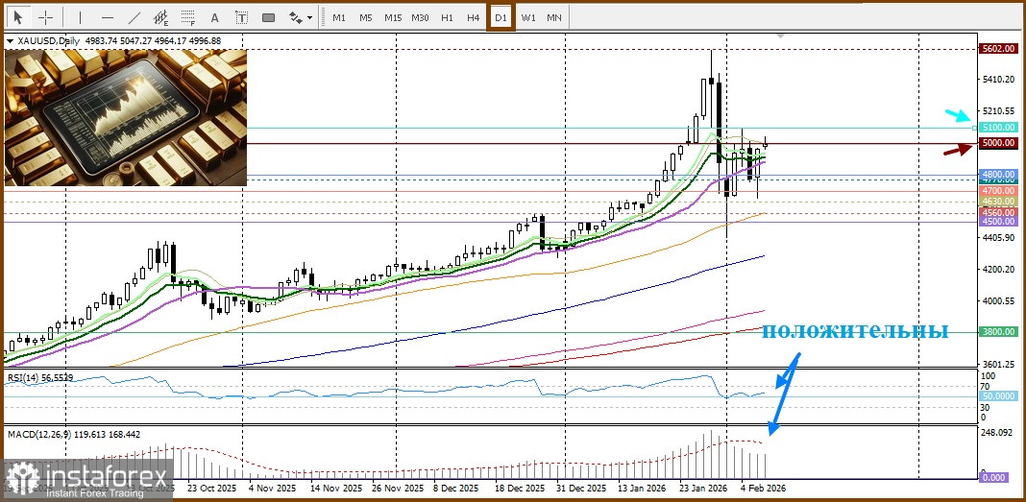Select the 5602.00 price level label
Viewport: 1026px width, 502px height.
[998, 48]
